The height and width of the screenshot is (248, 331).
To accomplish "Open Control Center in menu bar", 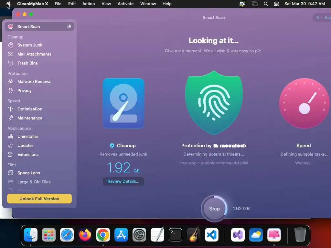I will coord(276,4).
